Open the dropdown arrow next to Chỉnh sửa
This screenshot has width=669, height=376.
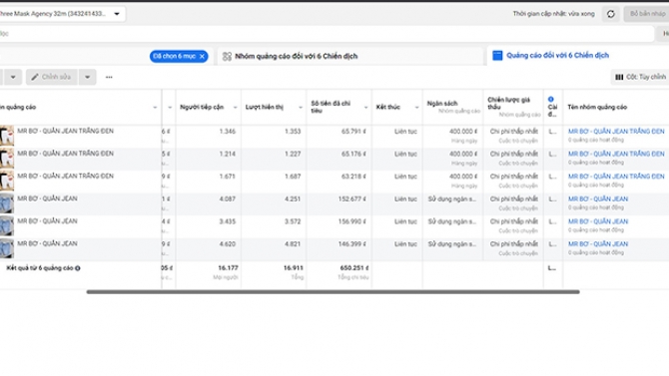[x=88, y=77]
